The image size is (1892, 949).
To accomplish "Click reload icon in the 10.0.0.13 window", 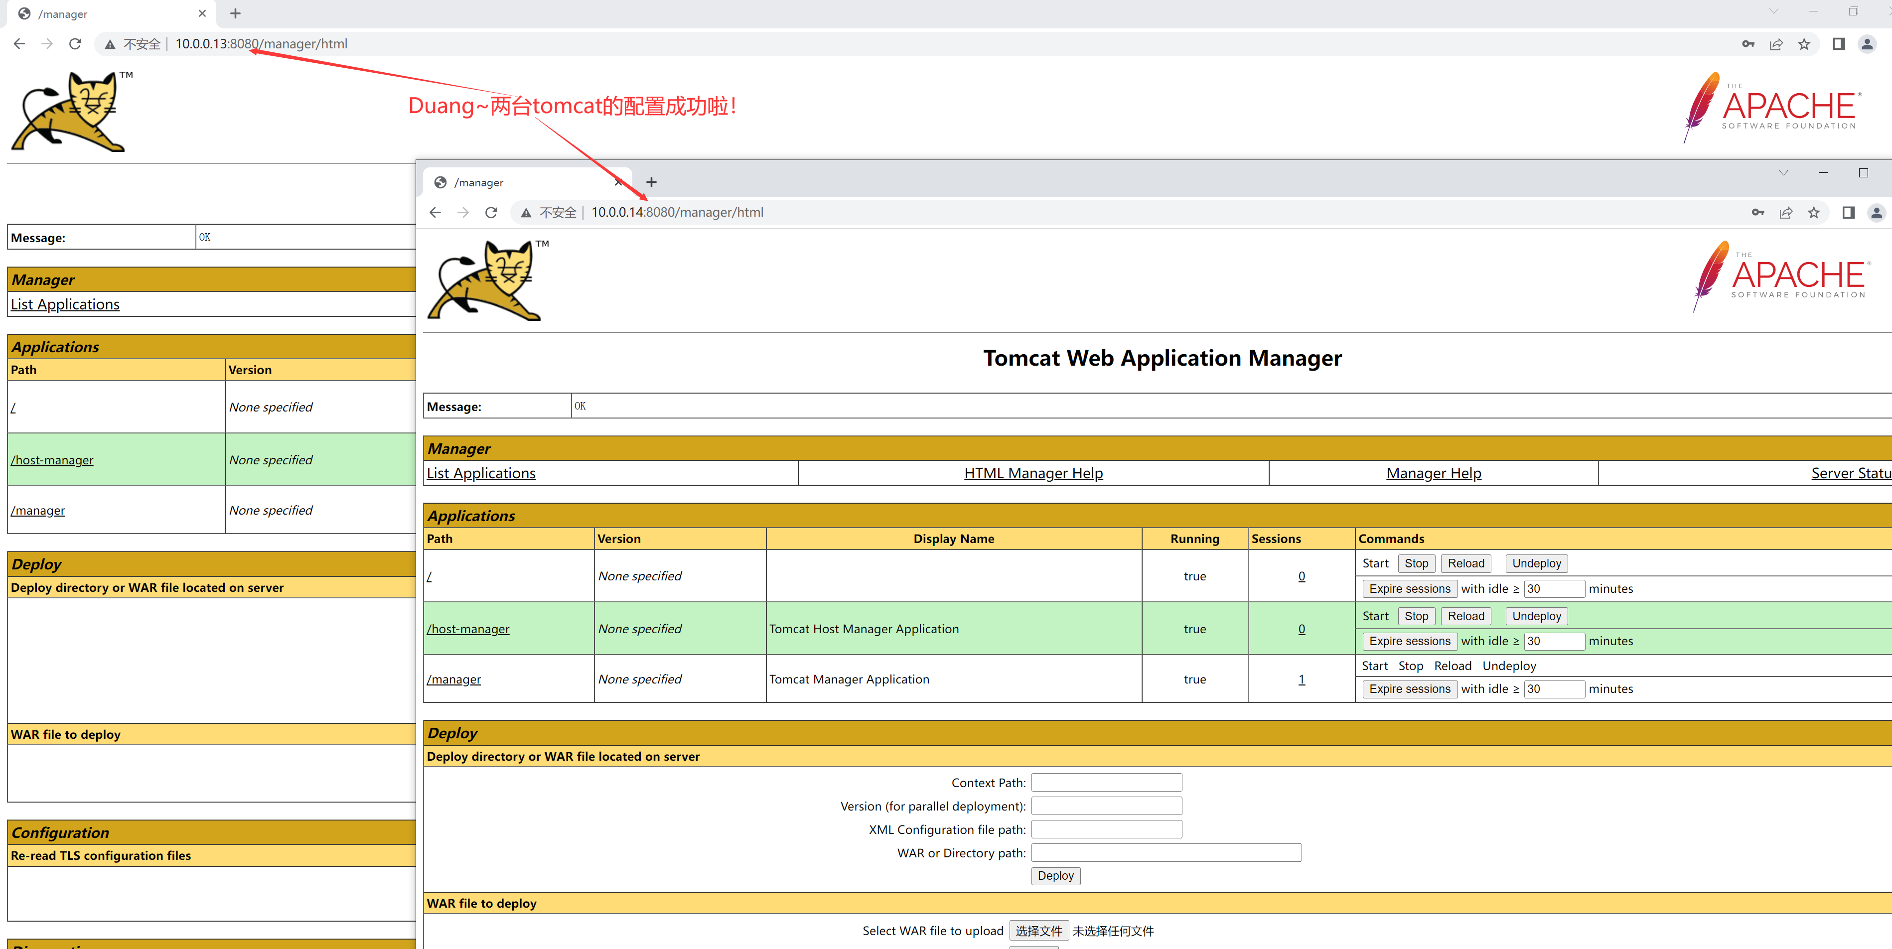I will (75, 44).
